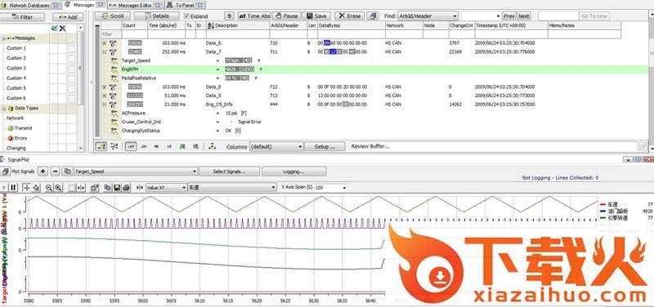Click the decimal .00 display format icon
This screenshot has width=654, height=307.
(144, 147)
